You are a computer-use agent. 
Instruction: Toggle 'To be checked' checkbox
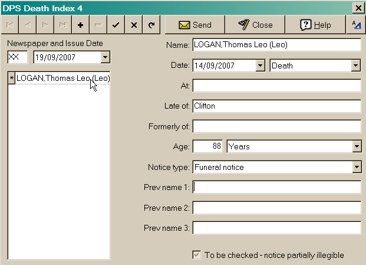point(197,255)
